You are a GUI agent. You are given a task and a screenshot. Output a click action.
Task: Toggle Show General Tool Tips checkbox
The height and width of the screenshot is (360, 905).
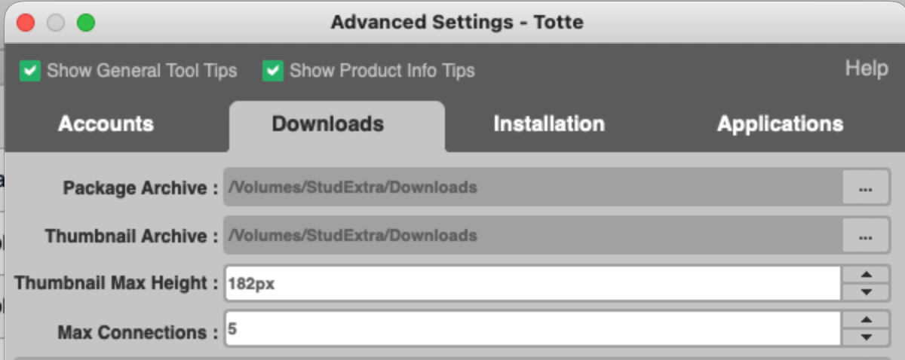pyautogui.click(x=30, y=72)
